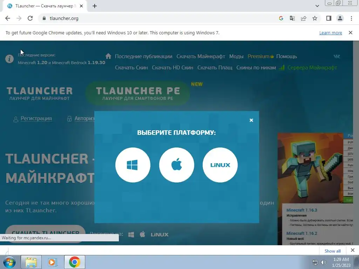This screenshot has height=269, width=359.
Task: Open Windows Start menu
Action: click(9, 262)
